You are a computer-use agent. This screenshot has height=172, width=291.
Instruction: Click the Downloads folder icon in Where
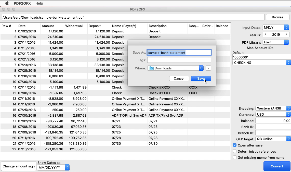(151, 68)
